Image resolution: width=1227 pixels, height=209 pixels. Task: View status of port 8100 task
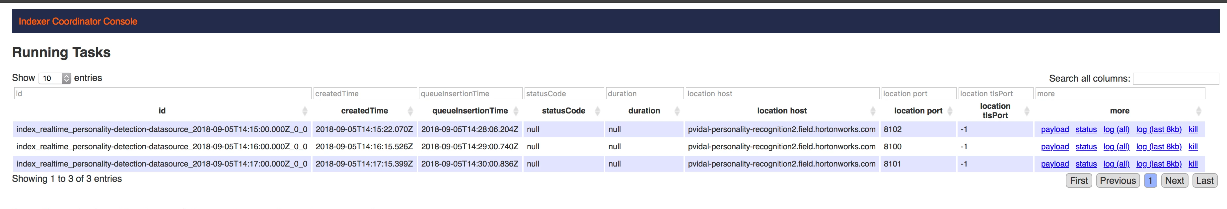pos(1086,147)
